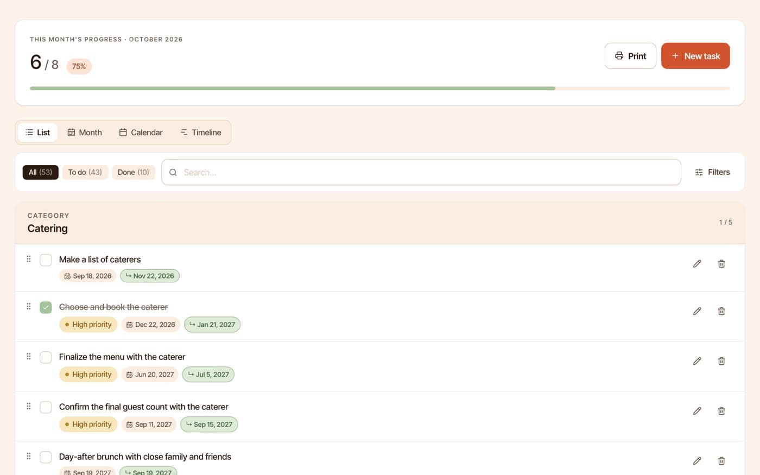Screen dimensions: 760x475
Task: Click the 'Sep 15, 2027' deadline tag
Action: click(209, 425)
